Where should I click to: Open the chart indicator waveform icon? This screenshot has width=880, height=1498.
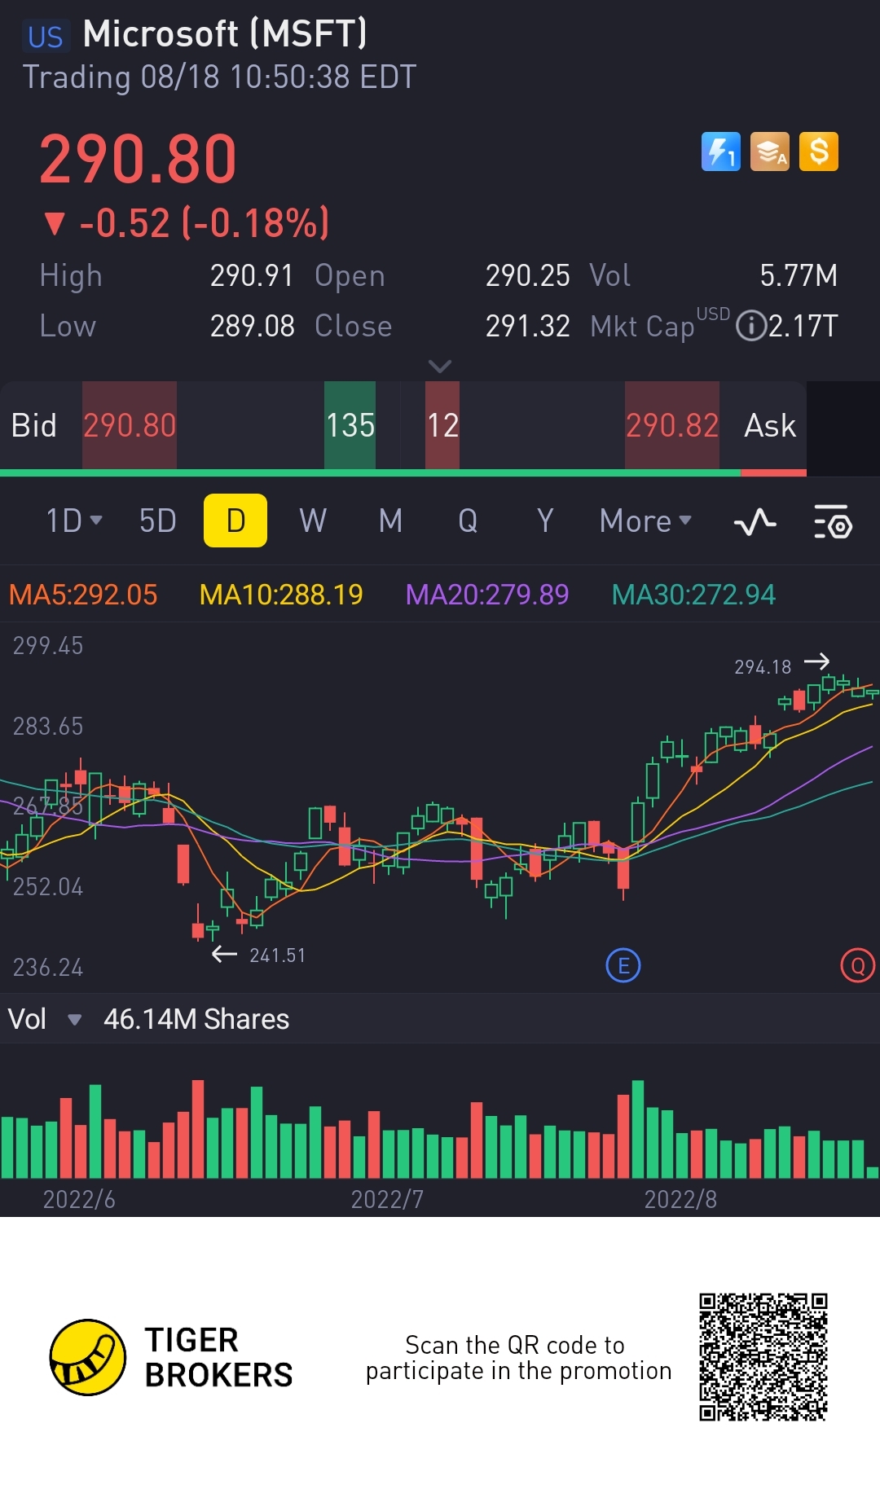[x=755, y=521]
